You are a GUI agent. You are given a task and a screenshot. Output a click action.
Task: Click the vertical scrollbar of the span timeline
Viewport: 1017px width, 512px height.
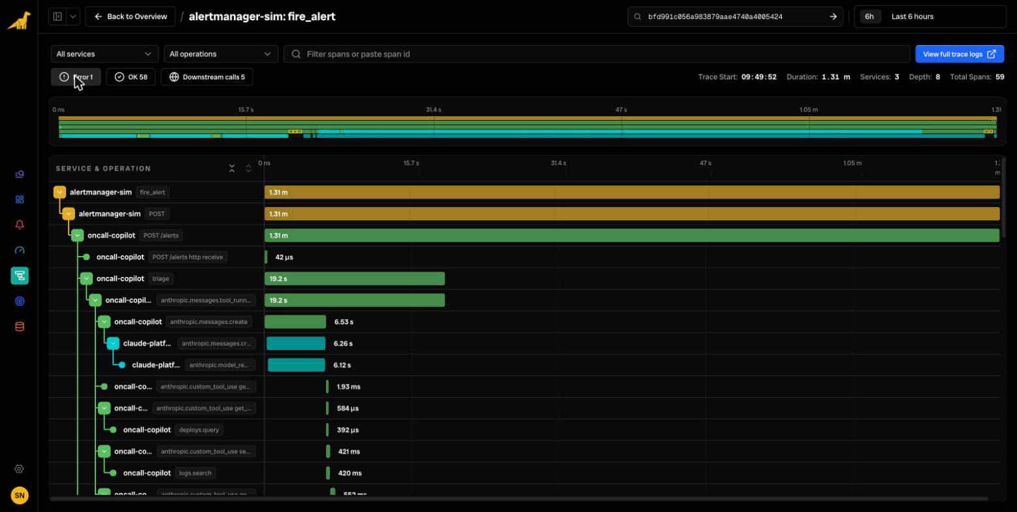pyautogui.click(x=1003, y=198)
